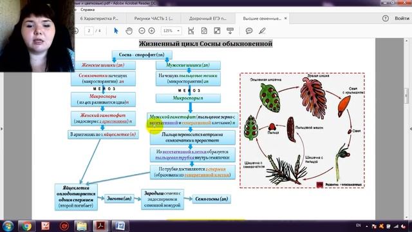Viewport: 412px width, 232px height.
Task: Zoom in with the plus button
Action: point(152,31)
